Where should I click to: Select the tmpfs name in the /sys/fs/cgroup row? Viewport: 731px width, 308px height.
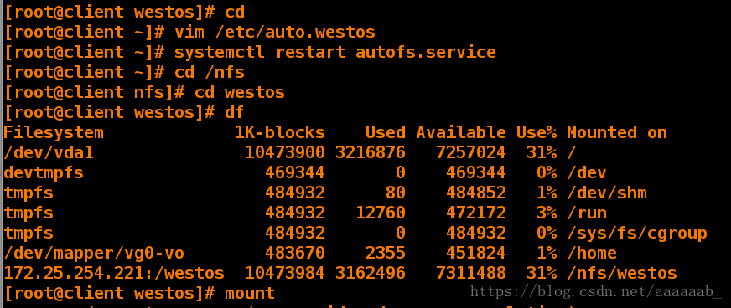coord(29,233)
